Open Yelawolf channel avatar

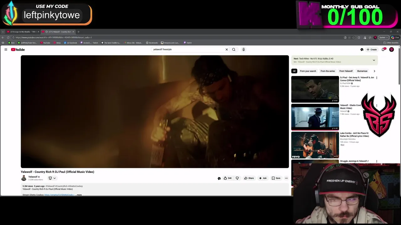click(x=24, y=178)
